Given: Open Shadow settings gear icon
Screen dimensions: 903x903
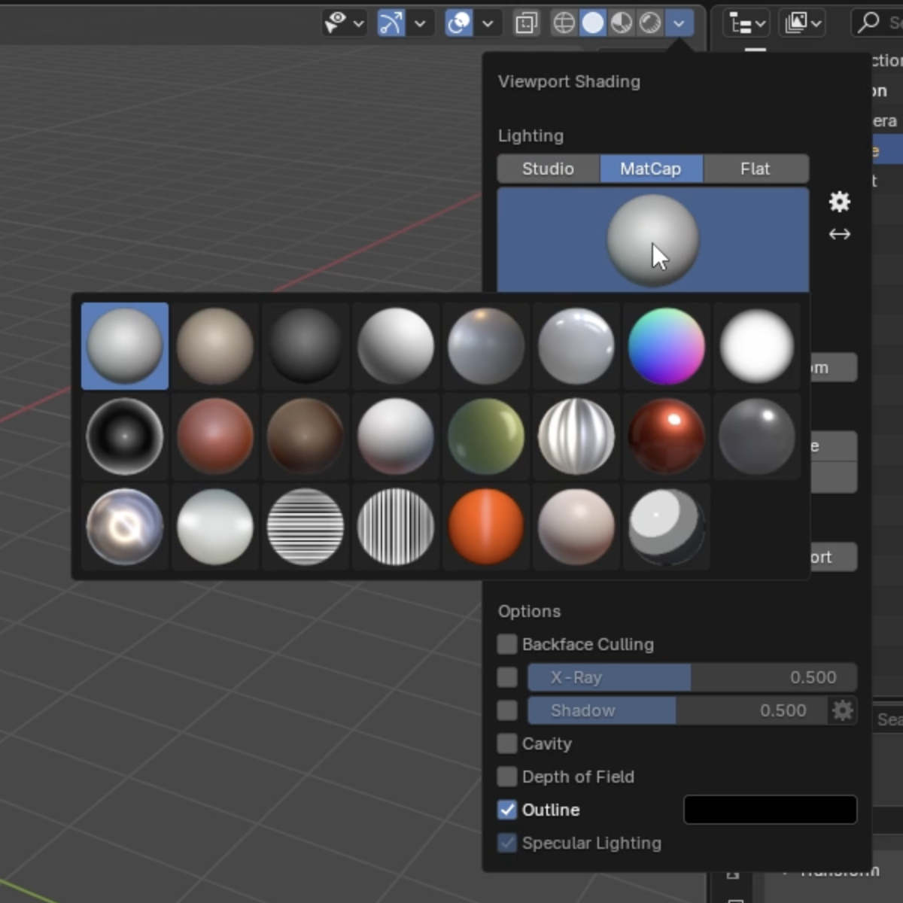Looking at the screenshot, I should (x=843, y=710).
